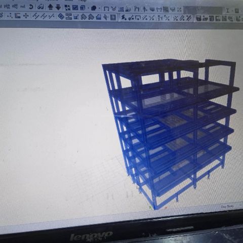Switch to plan view with pln button
Image resolution: width=243 pixels, height=243 pixels.
tap(7, 7)
